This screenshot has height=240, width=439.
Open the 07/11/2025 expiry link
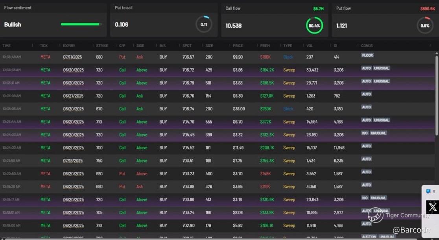click(72, 57)
